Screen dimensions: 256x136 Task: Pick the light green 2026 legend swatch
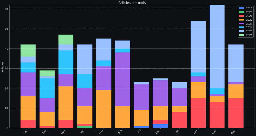click(x=242, y=35)
